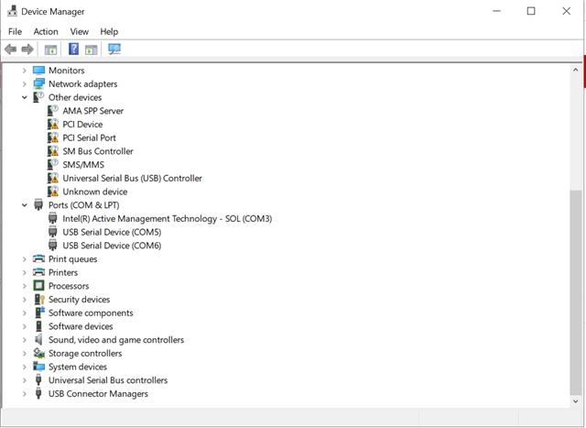
Task: Maximize the Device Manager window
Action: tap(531, 11)
